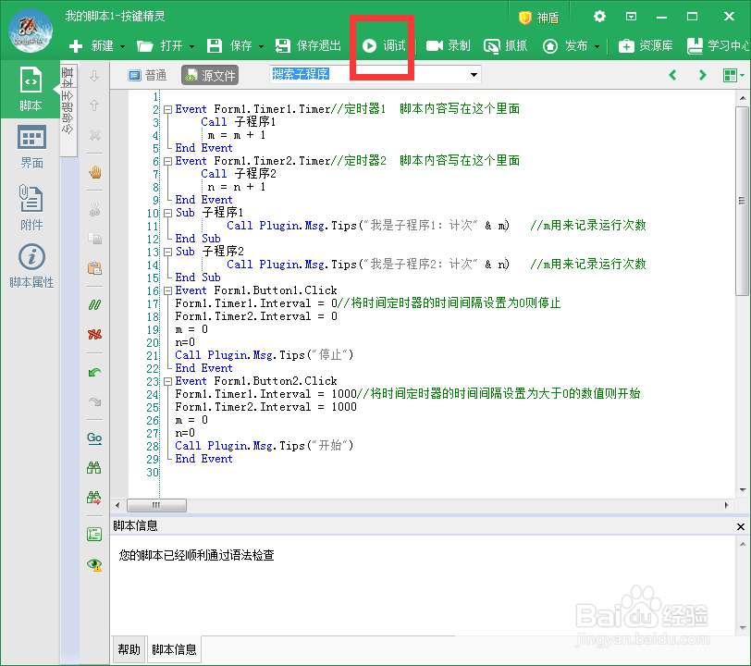Click the horizontal scrollbar right arrow
Screen dimensions: 751x666
(x=727, y=505)
